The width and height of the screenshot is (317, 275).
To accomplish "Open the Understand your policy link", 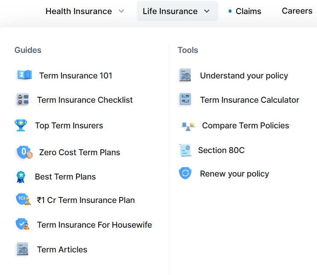I will (x=244, y=75).
